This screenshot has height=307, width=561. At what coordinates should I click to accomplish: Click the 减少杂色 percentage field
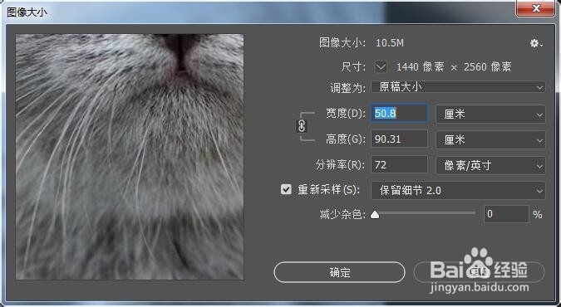[506, 214]
